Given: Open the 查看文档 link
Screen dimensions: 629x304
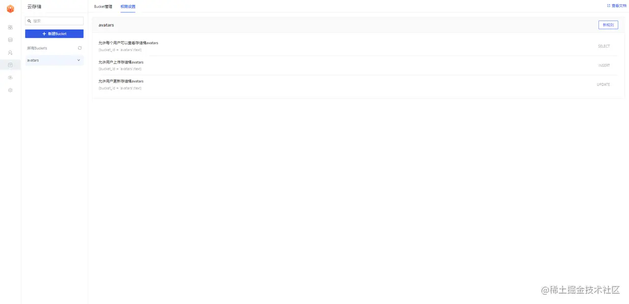Looking at the screenshot, I should [617, 5].
